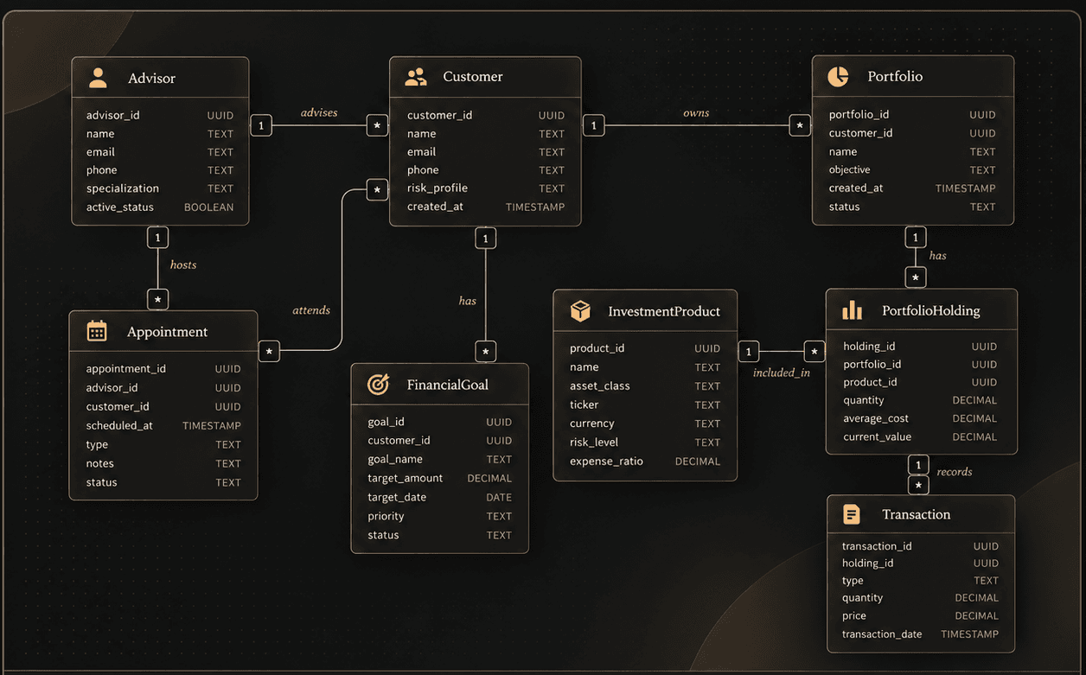Select the Portfolio entity title
The image size is (1086, 675).
(x=895, y=76)
